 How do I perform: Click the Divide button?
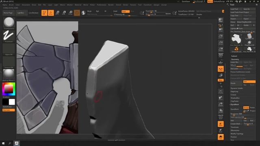(x=236, y=83)
